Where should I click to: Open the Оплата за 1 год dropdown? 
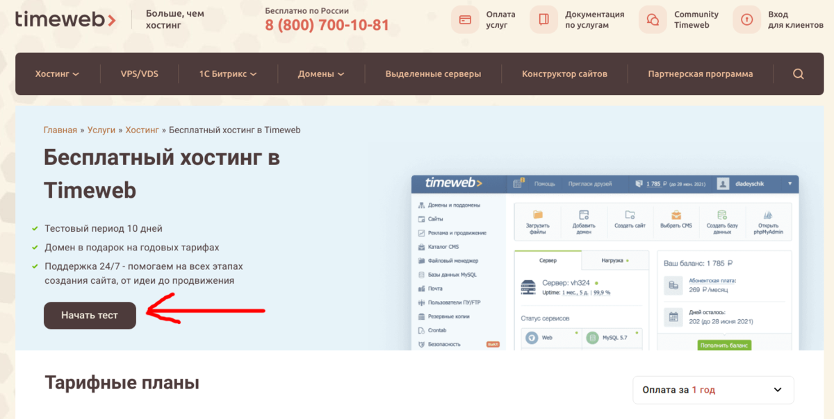coord(713,390)
